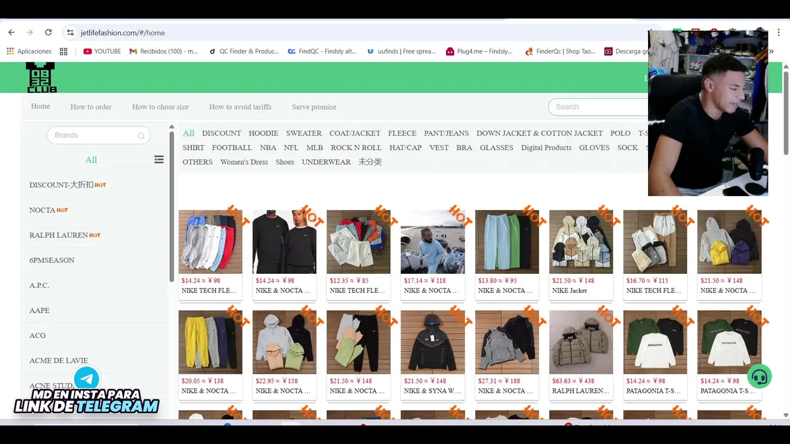Open the FinderQc Shop Taobao bookmark
Image resolution: width=790 pixels, height=444 pixels.
point(560,51)
